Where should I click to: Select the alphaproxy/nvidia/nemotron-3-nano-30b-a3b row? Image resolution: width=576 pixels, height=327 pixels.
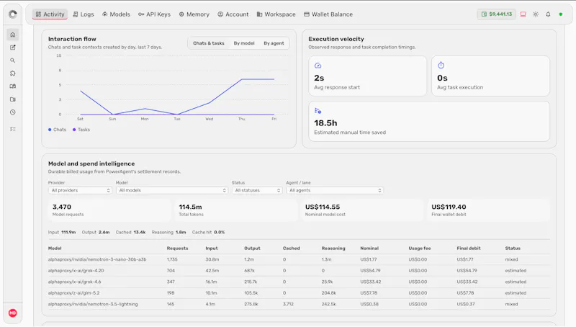pyautogui.click(x=299, y=259)
